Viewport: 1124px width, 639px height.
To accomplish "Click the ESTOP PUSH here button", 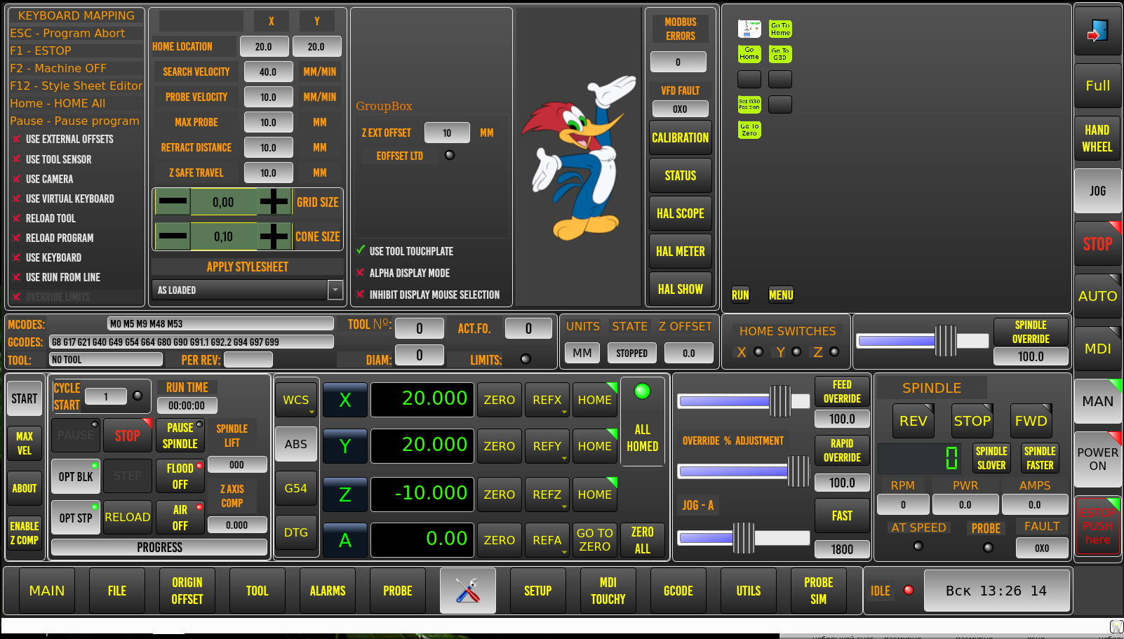I will pyautogui.click(x=1097, y=526).
